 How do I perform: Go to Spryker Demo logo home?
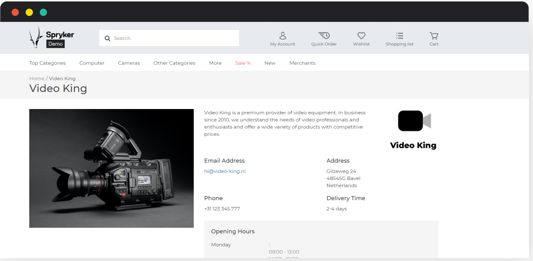(x=52, y=38)
